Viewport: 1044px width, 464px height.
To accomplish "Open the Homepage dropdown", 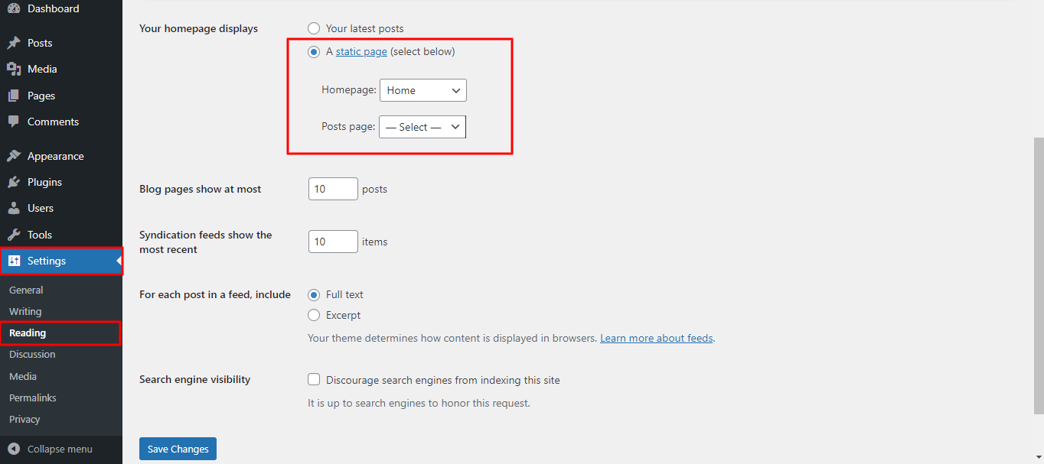I will [x=423, y=90].
